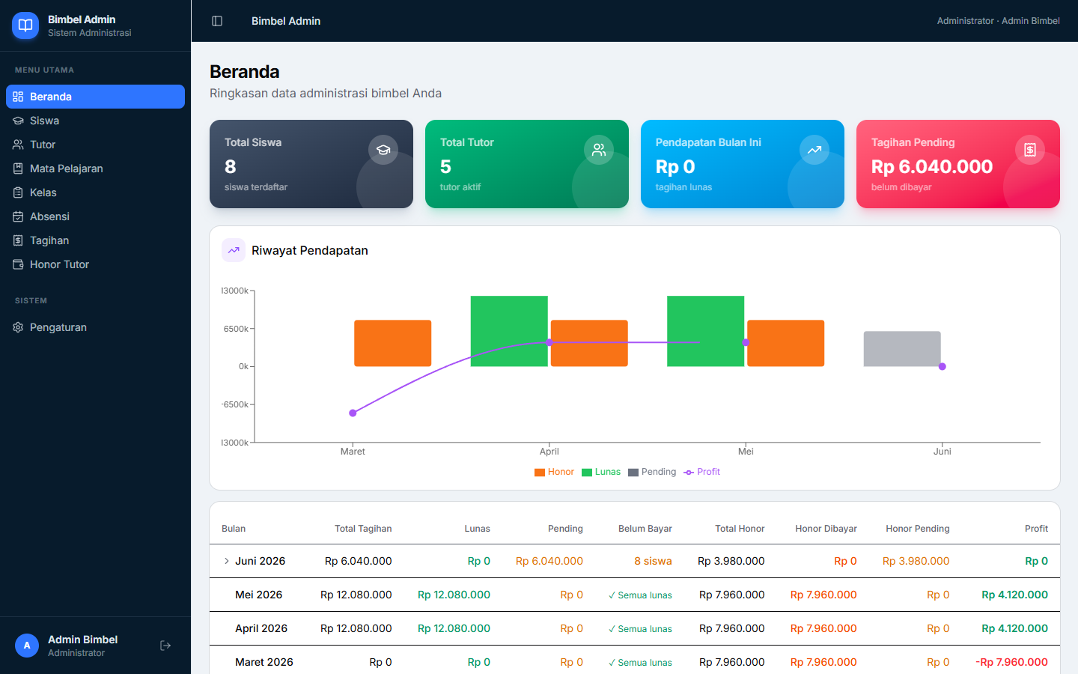
Task: Click the Mei 2026 row label
Action: coord(258,595)
